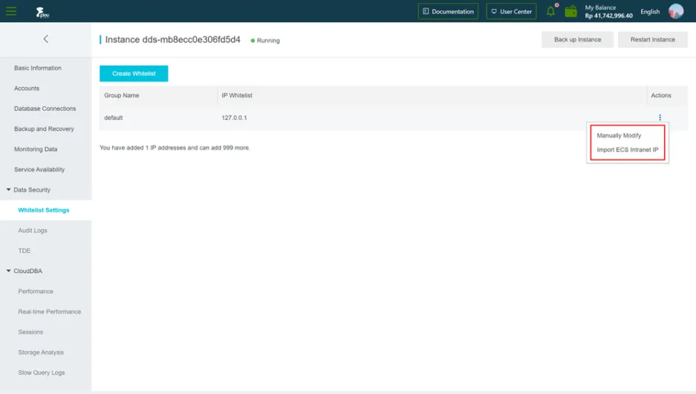Open the user avatar profile
The width and height of the screenshot is (696, 394).
click(x=676, y=11)
